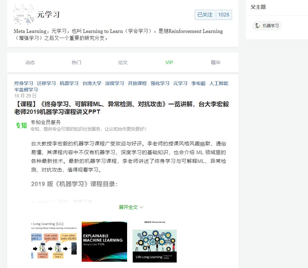Screen dimensions: 308x268
Task: Open the 人工智能 tag link
Action: (219, 83)
